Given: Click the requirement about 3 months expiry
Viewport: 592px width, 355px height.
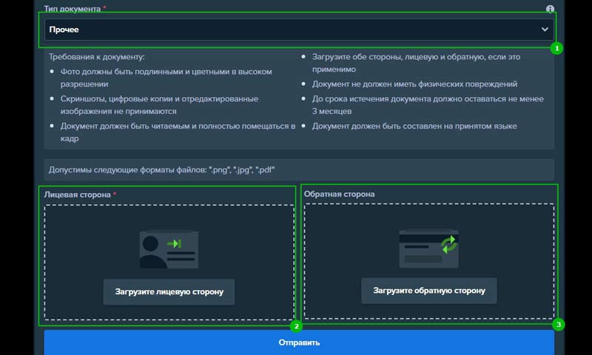Looking at the screenshot, I should [x=428, y=104].
